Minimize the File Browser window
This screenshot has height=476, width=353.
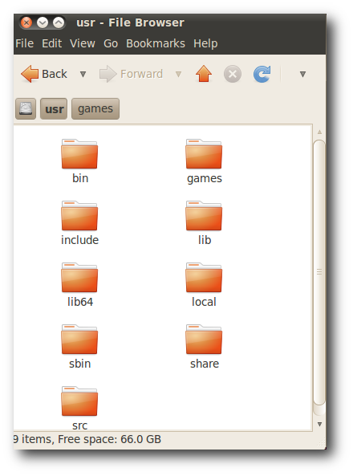tap(43, 22)
